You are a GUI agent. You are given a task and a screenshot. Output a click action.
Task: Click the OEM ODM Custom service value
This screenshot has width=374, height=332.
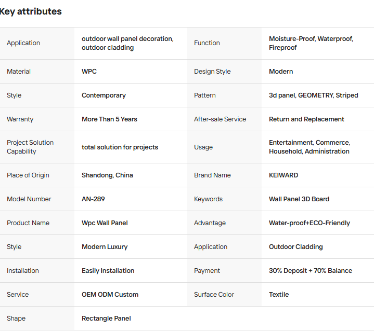[x=110, y=295]
